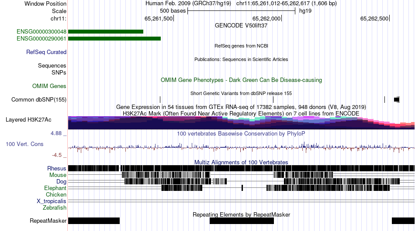The width and height of the screenshot is (415, 231).
Task: Click the ENSG00000300048 gene label
Action: click(41, 32)
